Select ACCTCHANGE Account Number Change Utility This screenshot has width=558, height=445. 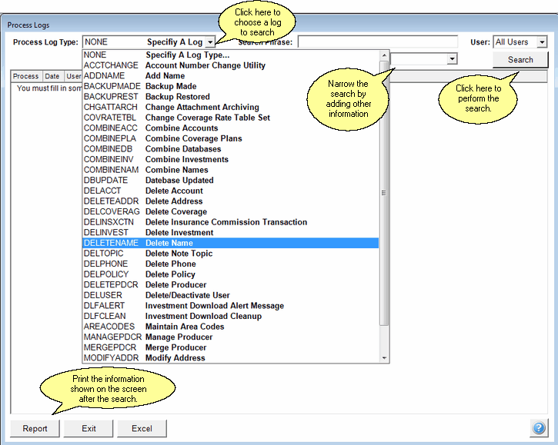tap(231, 65)
